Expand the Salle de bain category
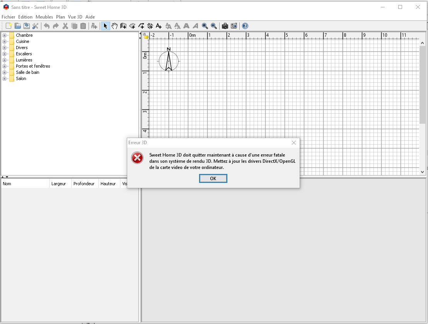428x324 pixels. 4,72
